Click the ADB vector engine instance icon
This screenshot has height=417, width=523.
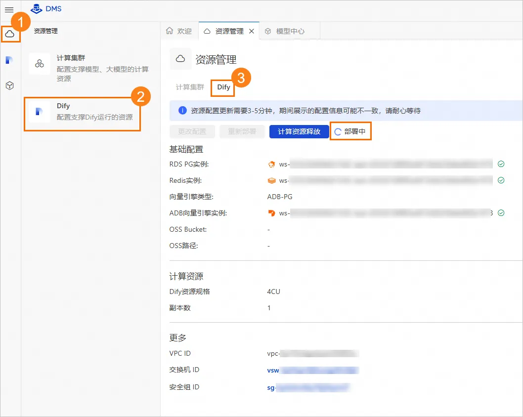tap(271, 213)
